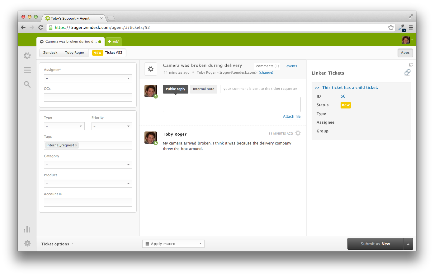434x276 pixels.
Task: Click the gear icon on Toby Roger's comment
Action: tap(298, 133)
